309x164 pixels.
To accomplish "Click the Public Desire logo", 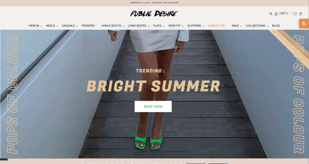I will coord(154,14).
